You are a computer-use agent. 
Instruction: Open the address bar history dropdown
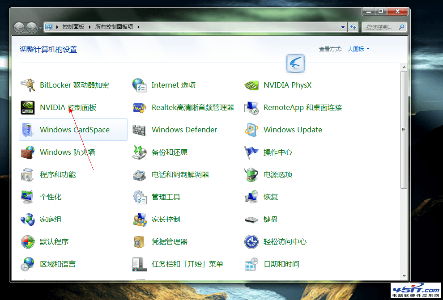tap(344, 27)
